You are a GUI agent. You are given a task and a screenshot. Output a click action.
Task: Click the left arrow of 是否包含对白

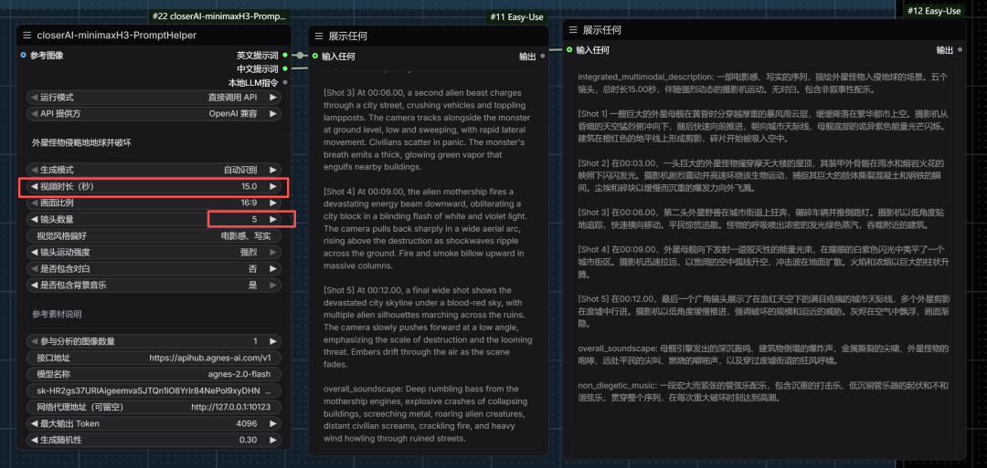pyautogui.click(x=35, y=269)
